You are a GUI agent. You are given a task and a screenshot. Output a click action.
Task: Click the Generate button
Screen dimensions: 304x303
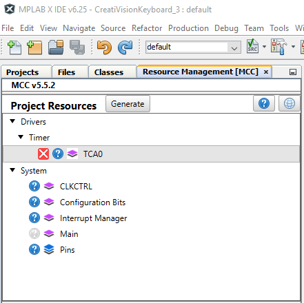click(x=128, y=104)
